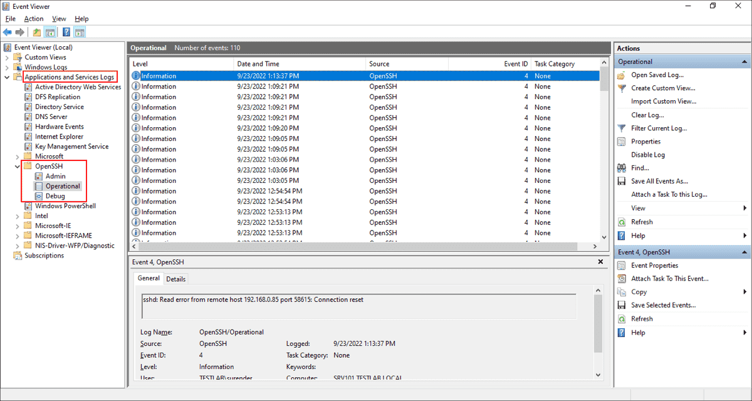Refresh the log with the green Refresh icon
752x401 pixels.
tap(620, 221)
